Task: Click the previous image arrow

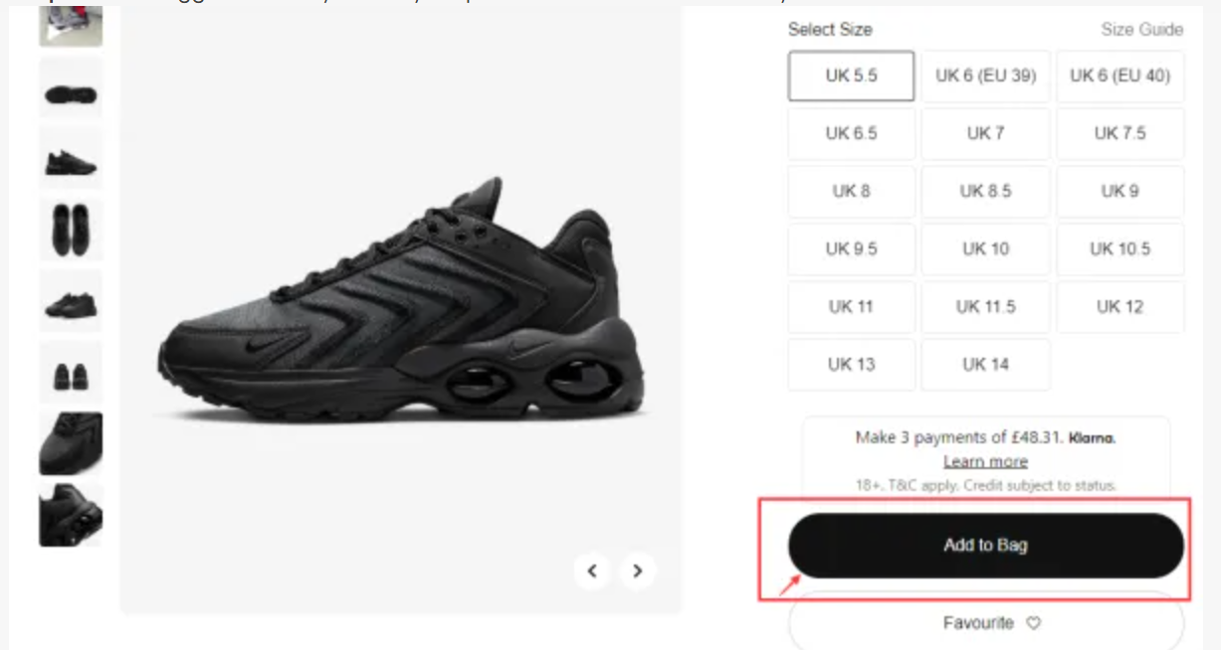Action: [592, 570]
